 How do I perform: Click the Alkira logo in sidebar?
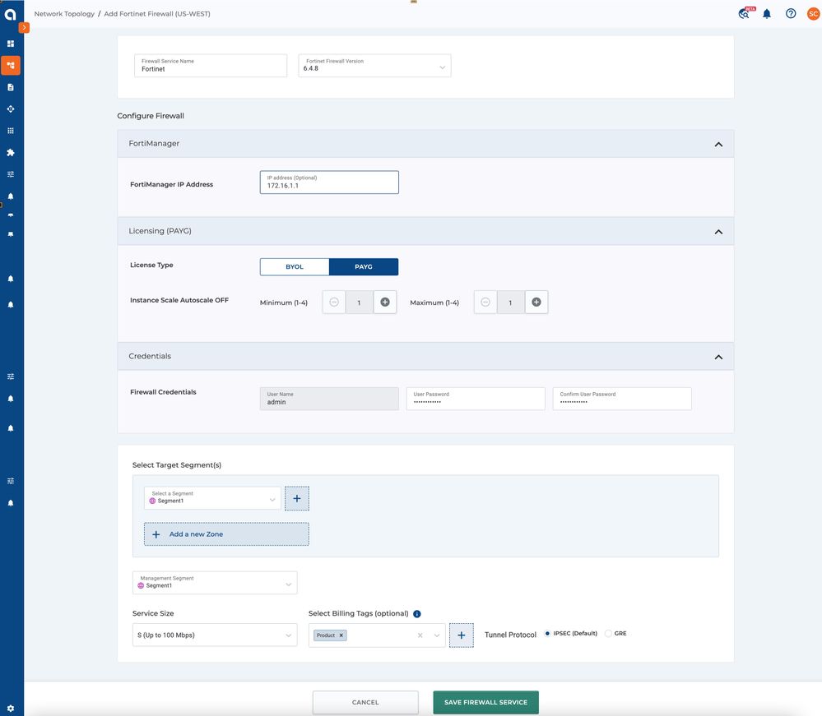pos(11,14)
